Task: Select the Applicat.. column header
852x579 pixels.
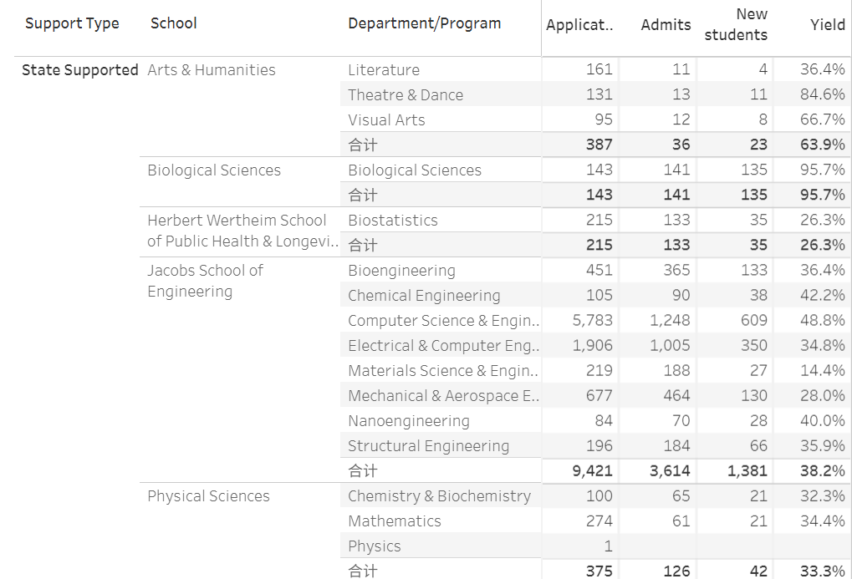Action: (x=579, y=25)
